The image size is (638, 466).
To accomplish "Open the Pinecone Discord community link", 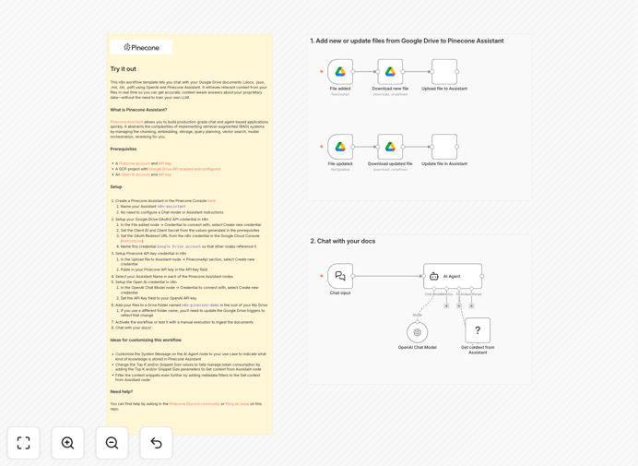I will point(195,403).
